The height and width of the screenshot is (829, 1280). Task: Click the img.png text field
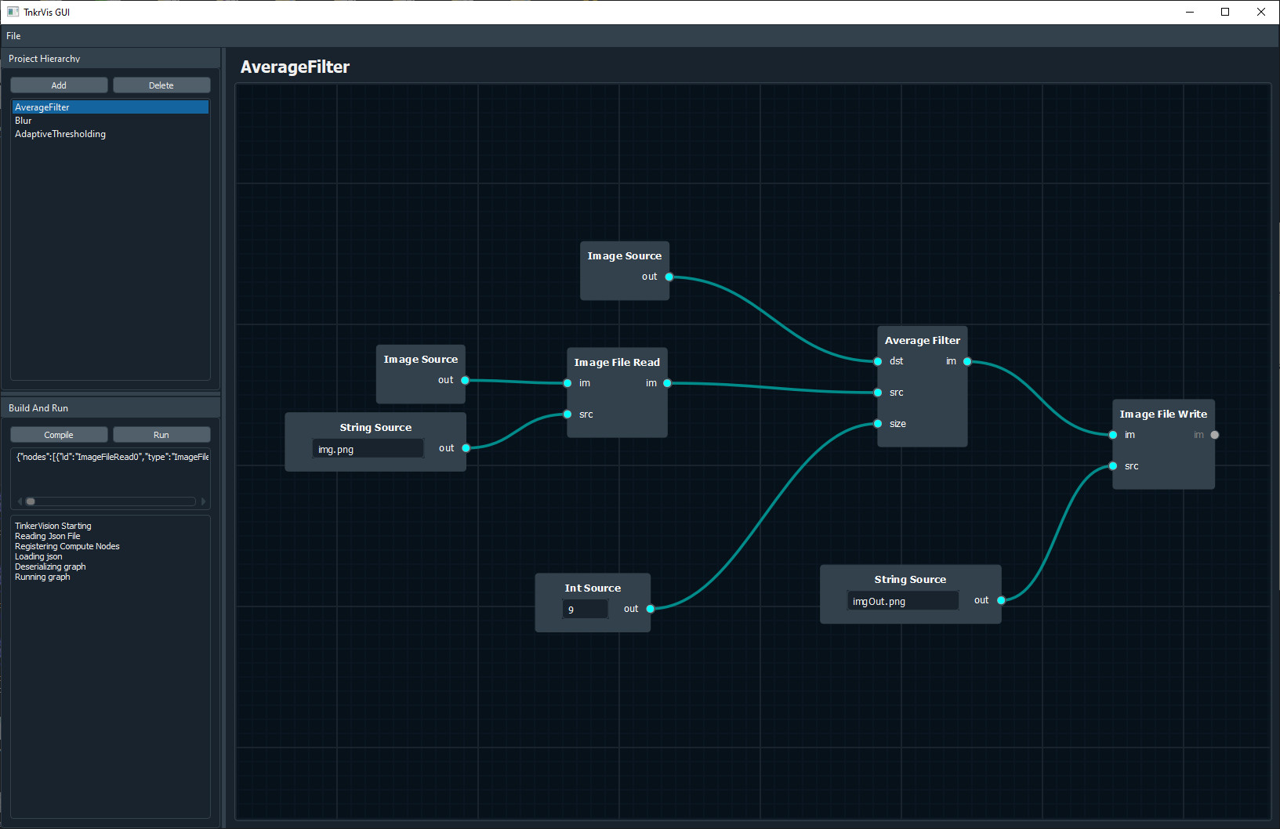point(367,449)
